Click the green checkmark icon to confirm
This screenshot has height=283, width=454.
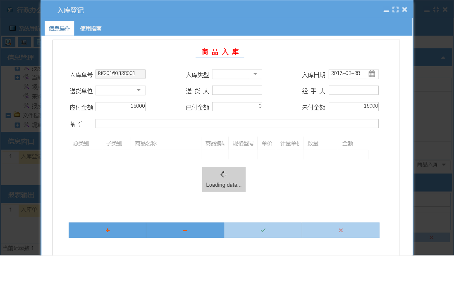263,230
